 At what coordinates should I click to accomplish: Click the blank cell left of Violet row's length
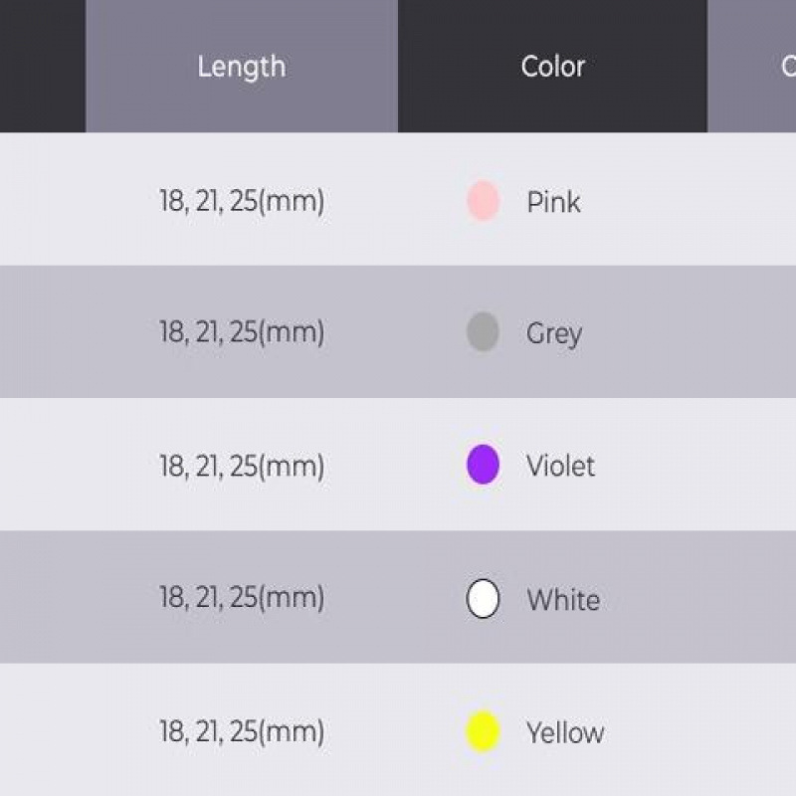point(42,465)
